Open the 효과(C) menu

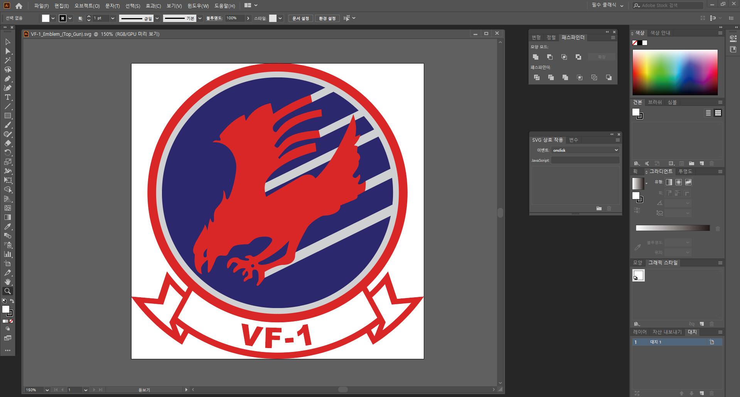coord(153,6)
